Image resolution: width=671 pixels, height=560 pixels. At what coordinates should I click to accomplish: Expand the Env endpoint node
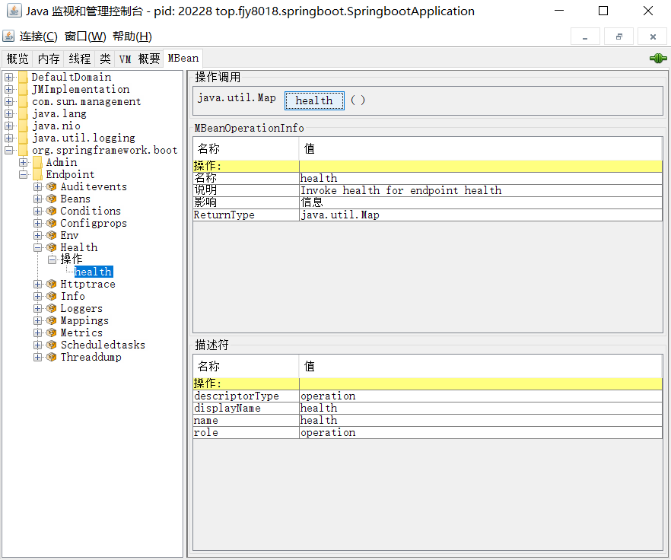(38, 235)
